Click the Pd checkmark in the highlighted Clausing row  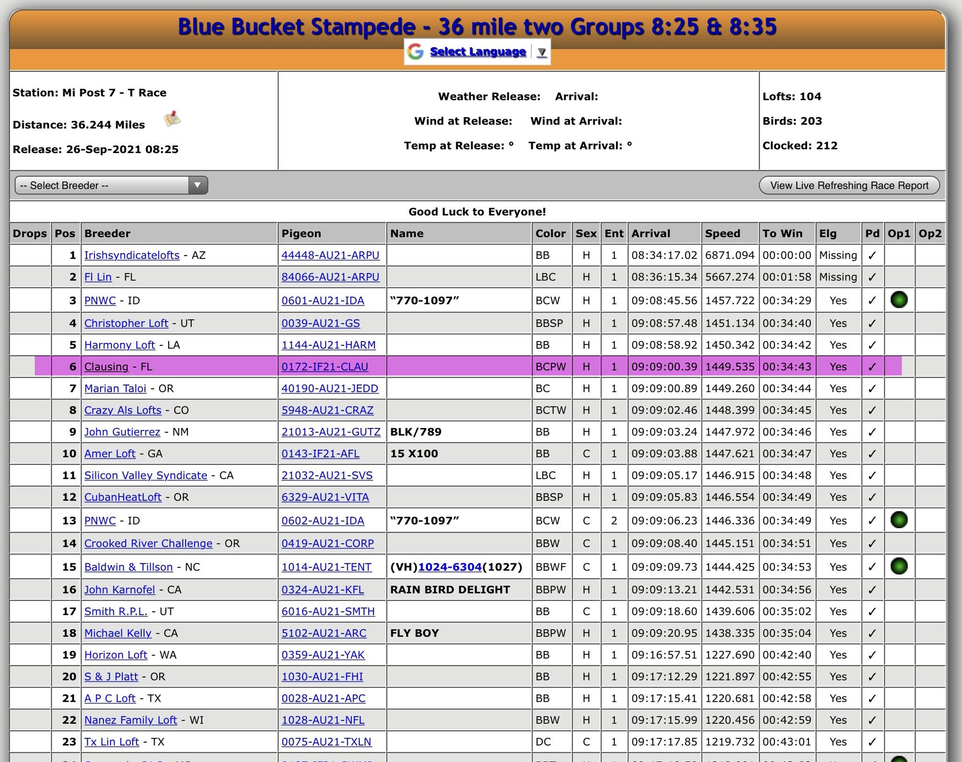(x=872, y=367)
